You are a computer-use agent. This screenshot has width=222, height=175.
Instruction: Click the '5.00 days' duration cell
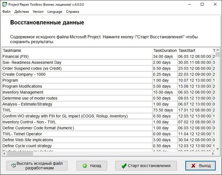pos(165,86)
